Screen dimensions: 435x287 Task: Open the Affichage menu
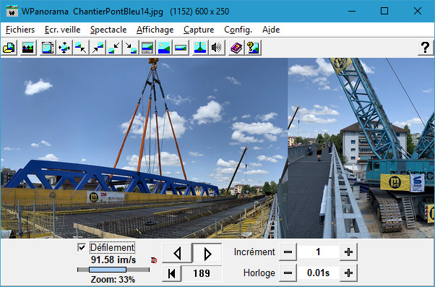[155, 30]
